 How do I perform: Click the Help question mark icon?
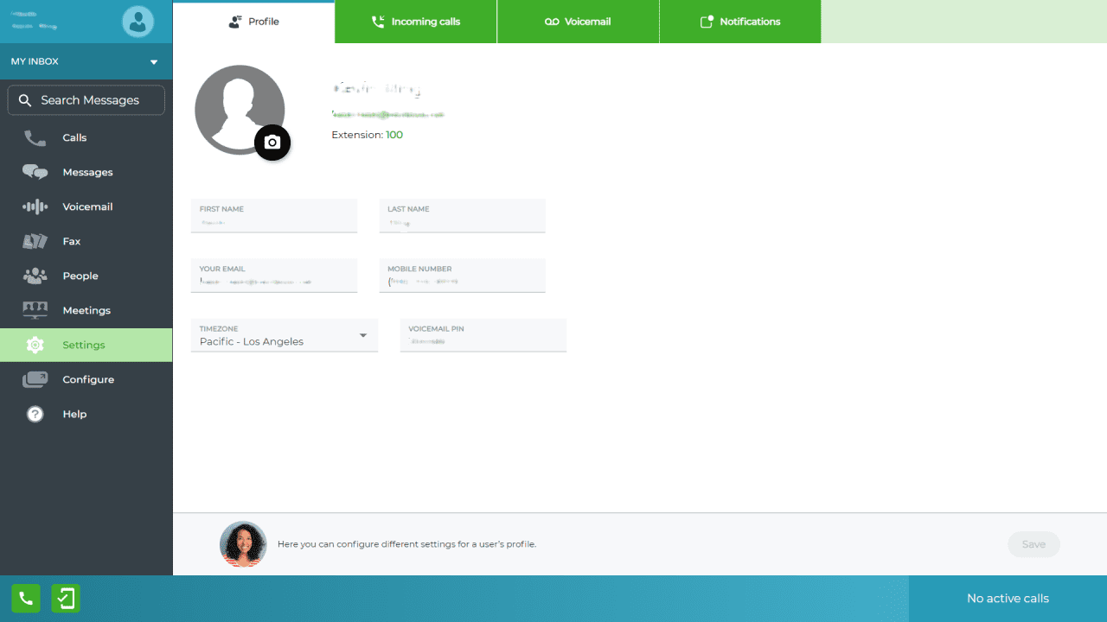[35, 415]
